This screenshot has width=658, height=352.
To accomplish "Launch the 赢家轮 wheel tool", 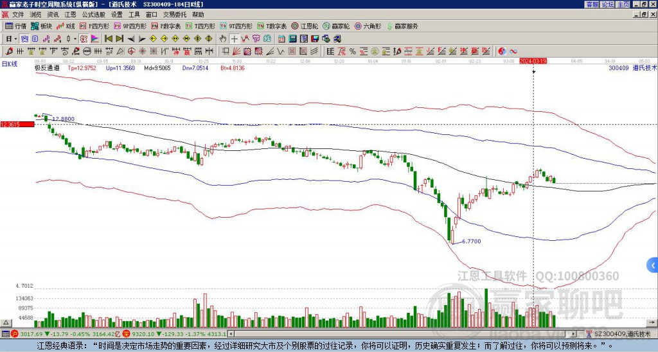I will [336, 26].
